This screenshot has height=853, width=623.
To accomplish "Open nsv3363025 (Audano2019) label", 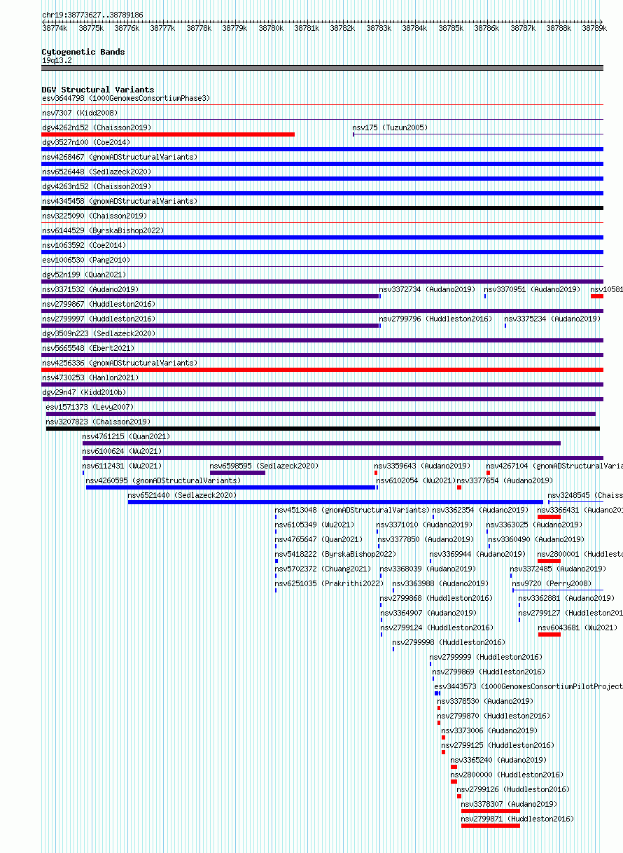I will pos(534,525).
